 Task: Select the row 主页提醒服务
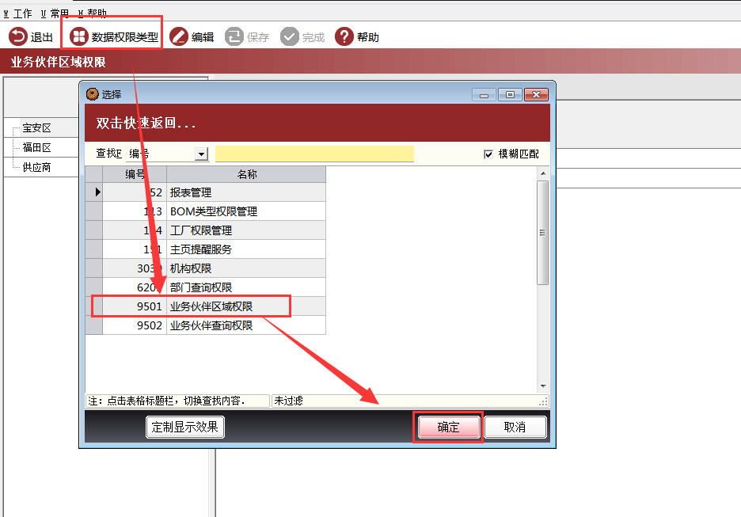(206, 249)
